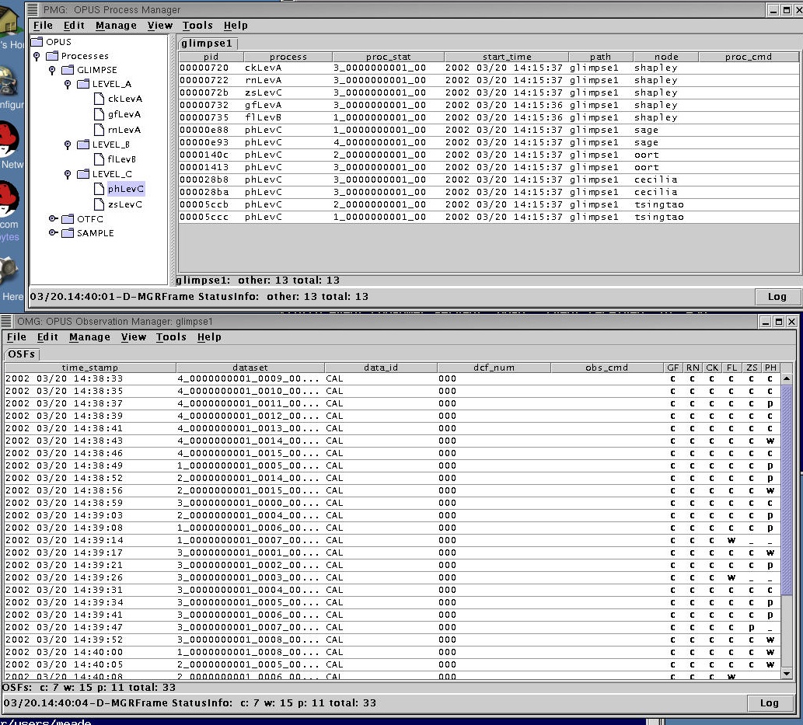The image size is (803, 725).
Task: Click the LEVEL_C folder icon
Action: click(x=83, y=174)
